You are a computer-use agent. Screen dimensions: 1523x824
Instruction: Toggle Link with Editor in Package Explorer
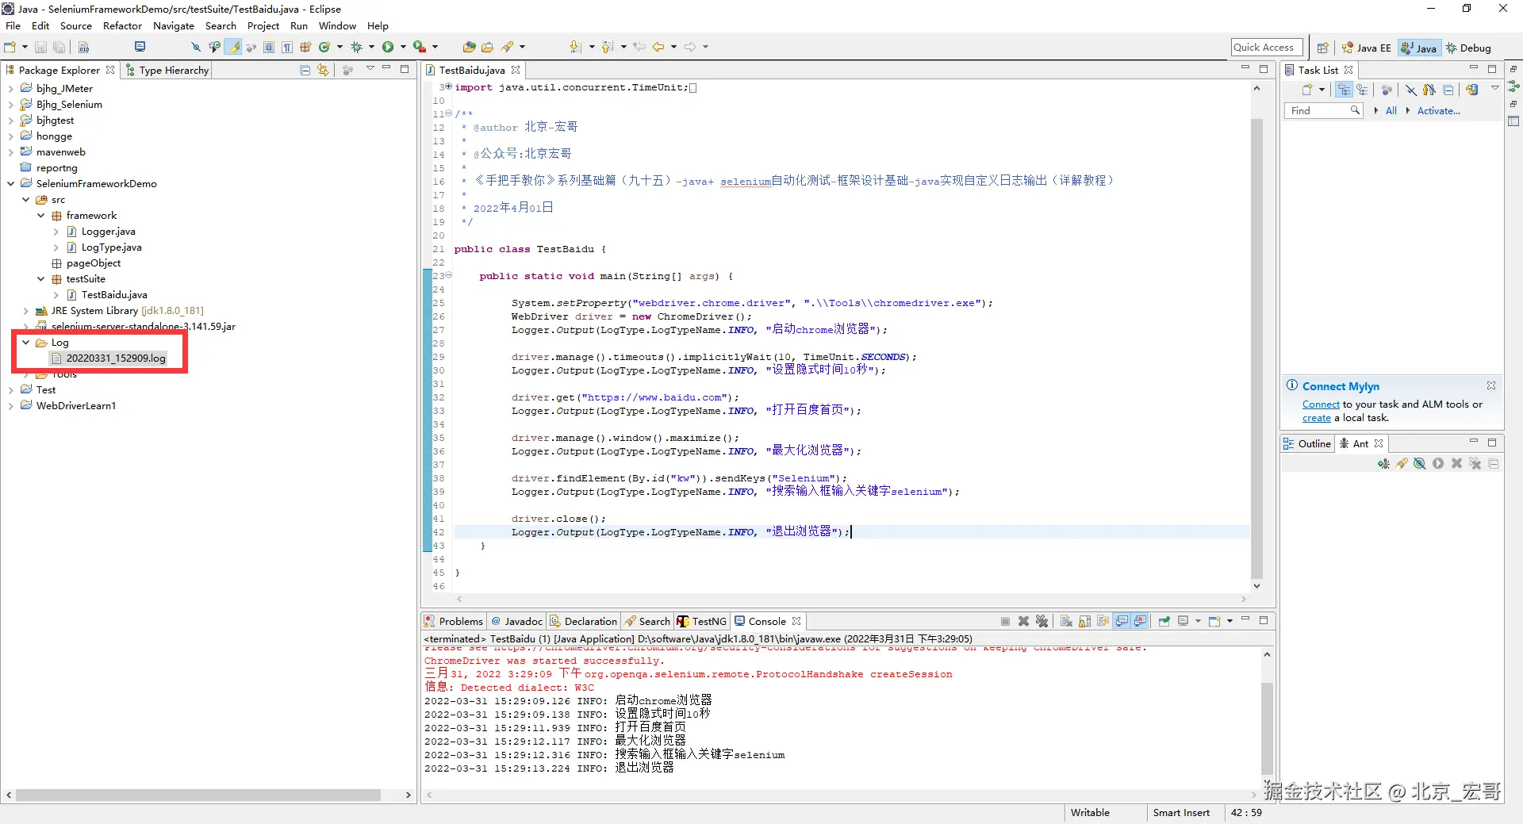click(x=323, y=70)
